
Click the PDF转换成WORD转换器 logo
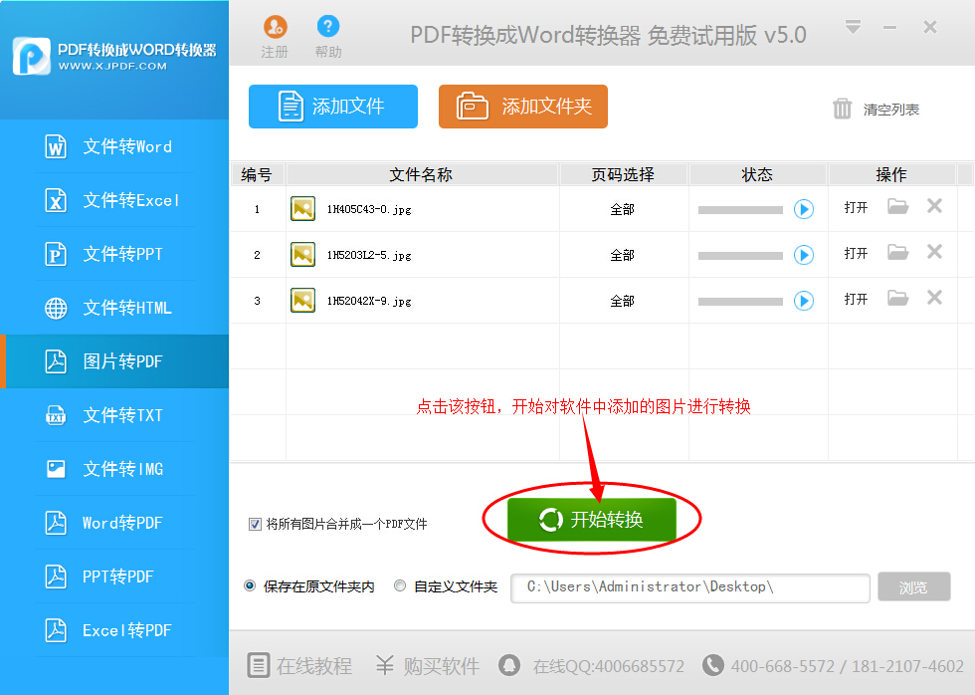(31, 56)
